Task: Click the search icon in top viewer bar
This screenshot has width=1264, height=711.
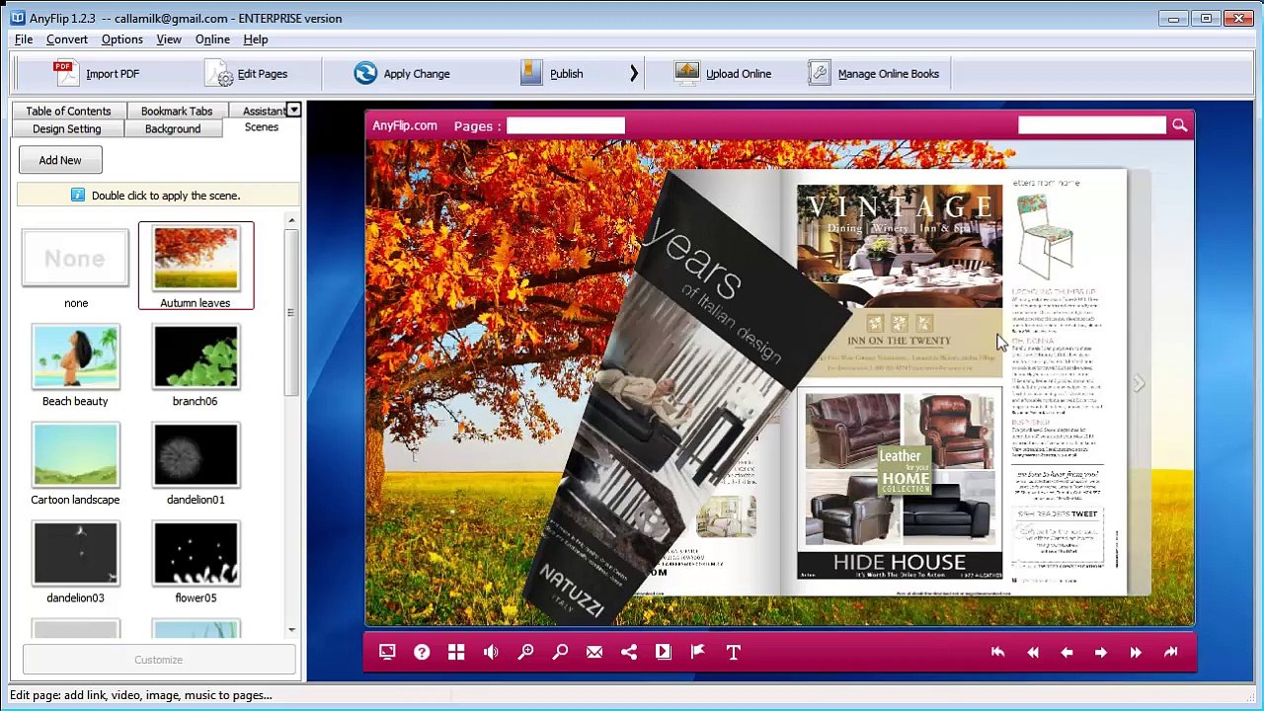Action: tap(1179, 125)
